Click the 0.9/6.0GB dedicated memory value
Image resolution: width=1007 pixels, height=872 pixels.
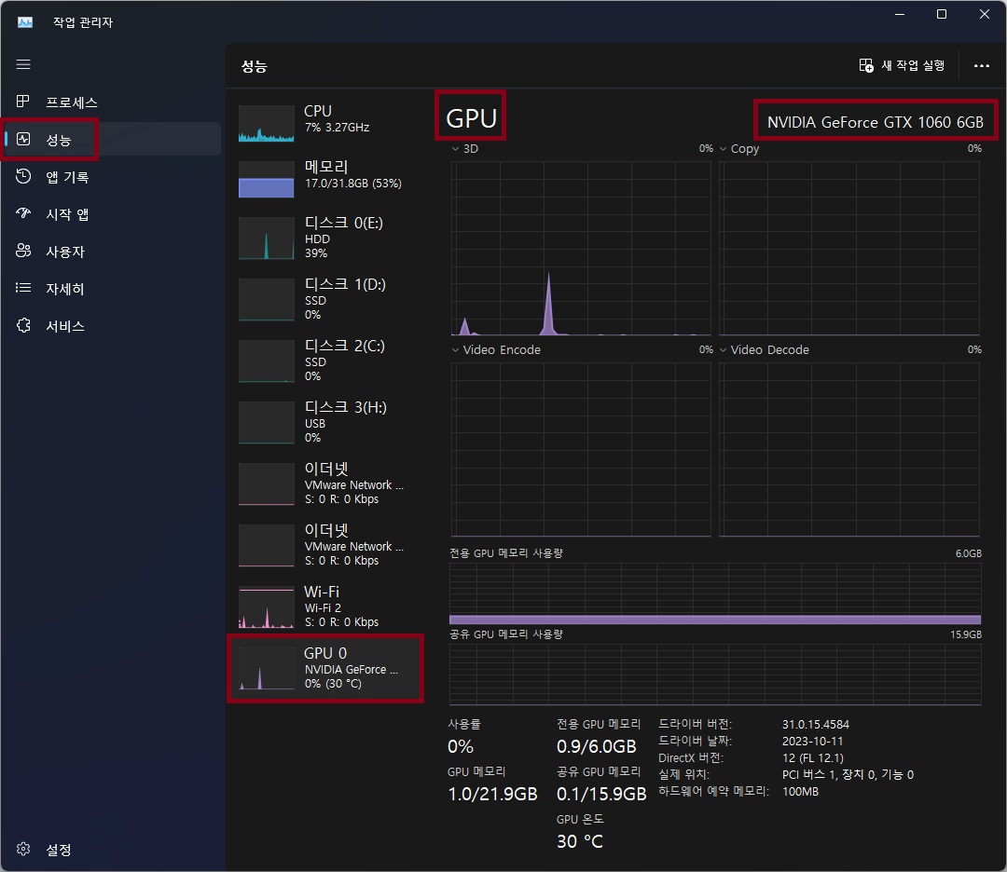tap(597, 747)
